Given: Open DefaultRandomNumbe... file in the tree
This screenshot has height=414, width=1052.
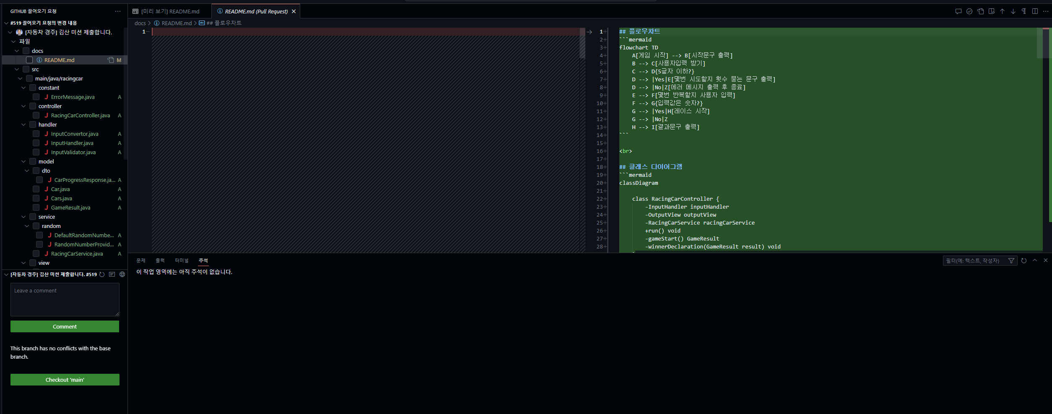Looking at the screenshot, I should pos(84,235).
